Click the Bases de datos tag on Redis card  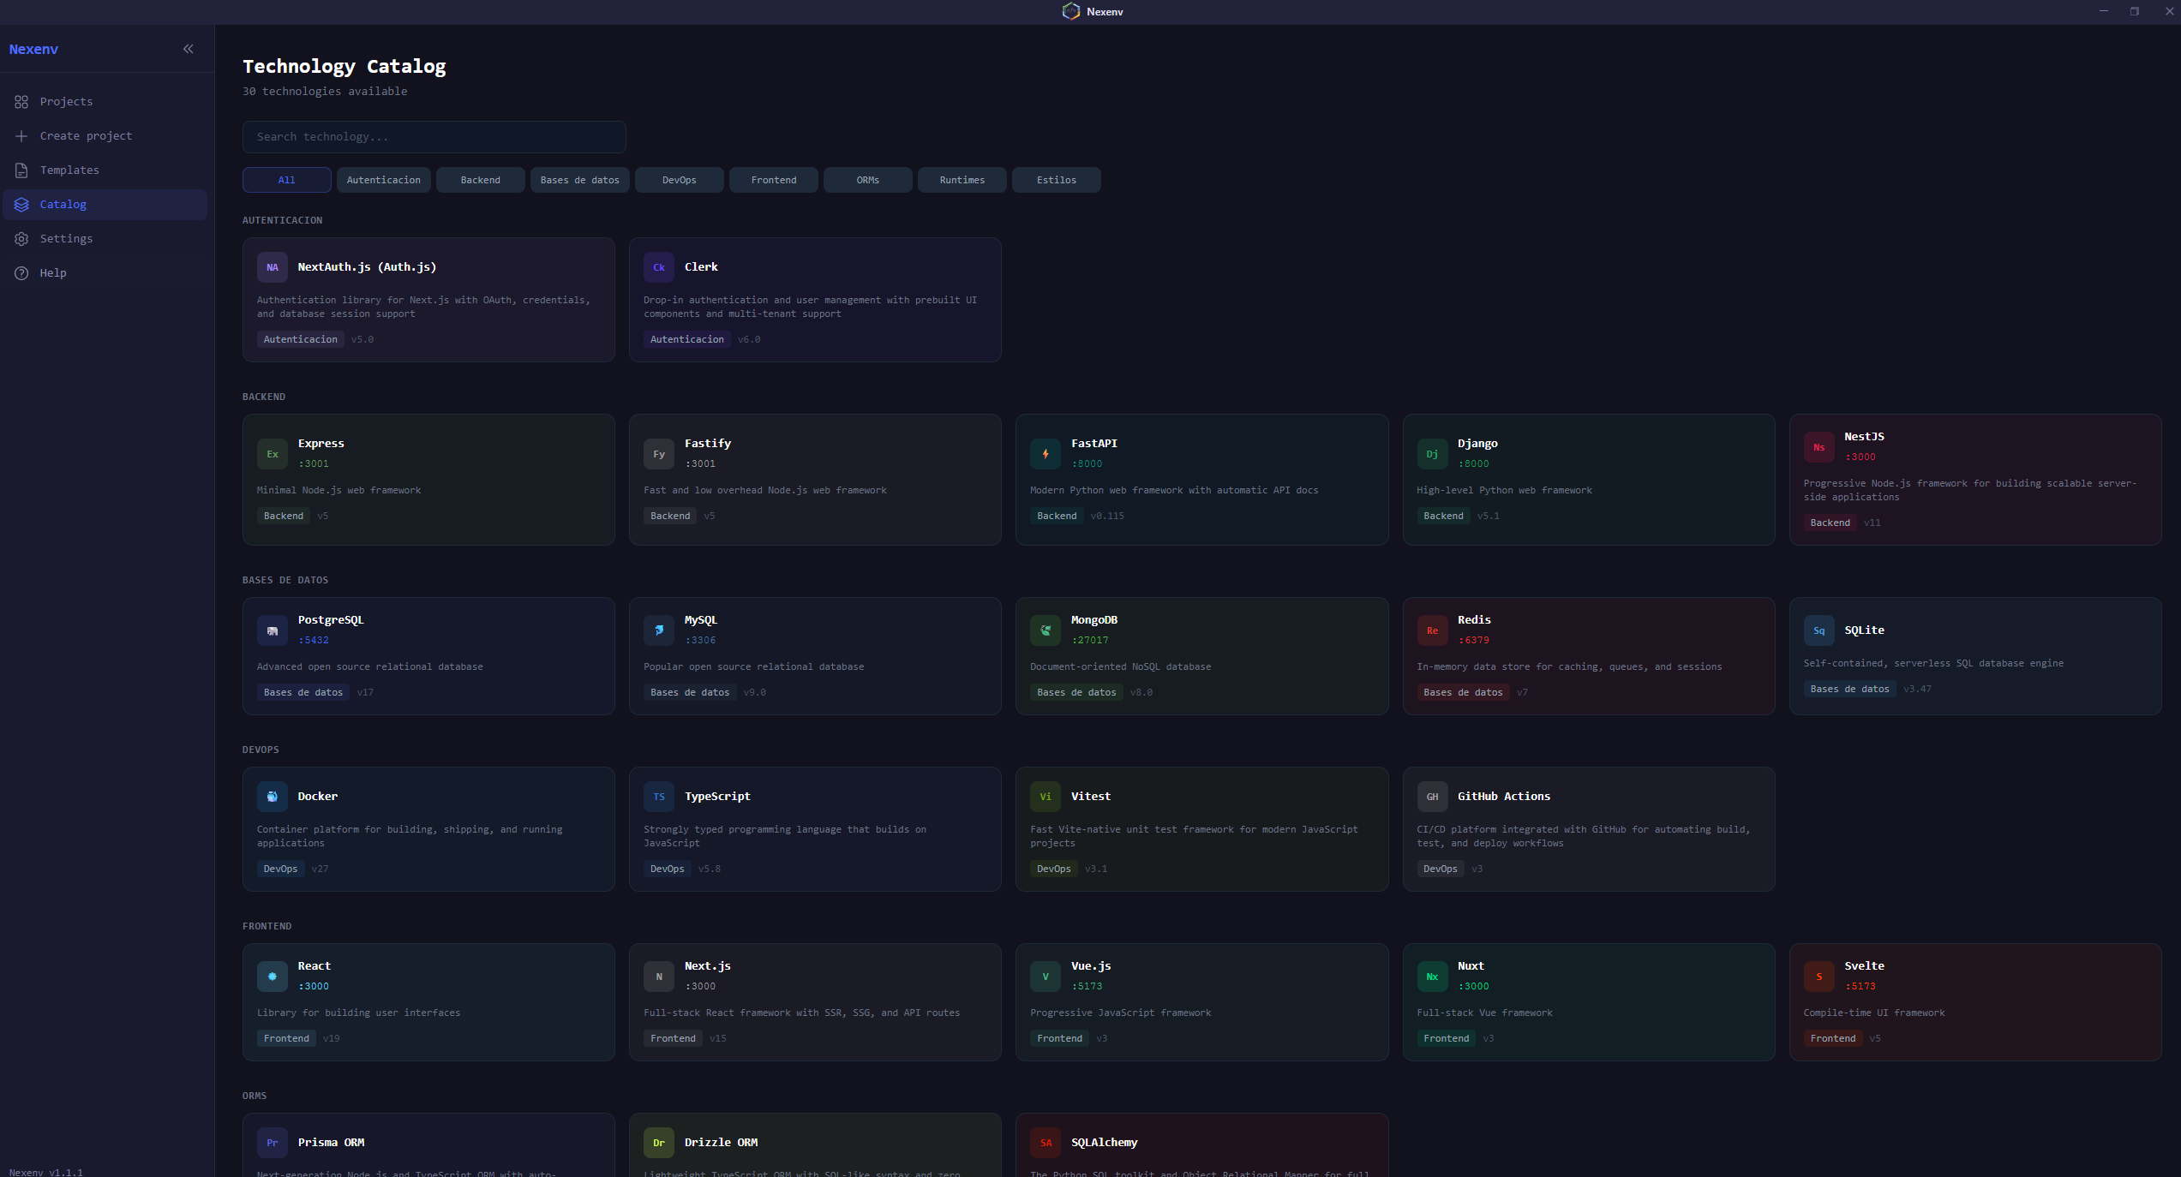click(1463, 692)
